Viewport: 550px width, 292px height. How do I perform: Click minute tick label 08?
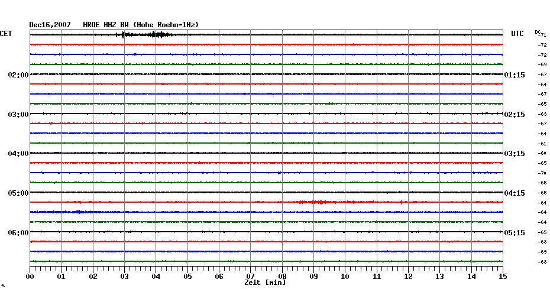(282, 276)
